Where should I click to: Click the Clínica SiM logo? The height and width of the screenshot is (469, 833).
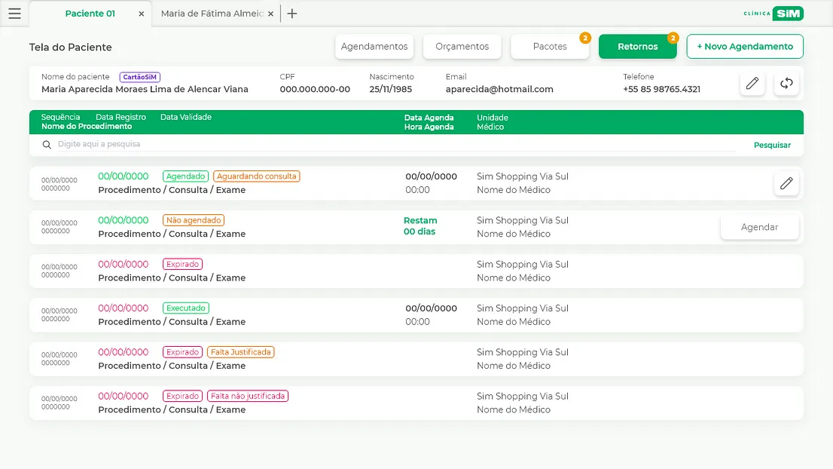(773, 14)
